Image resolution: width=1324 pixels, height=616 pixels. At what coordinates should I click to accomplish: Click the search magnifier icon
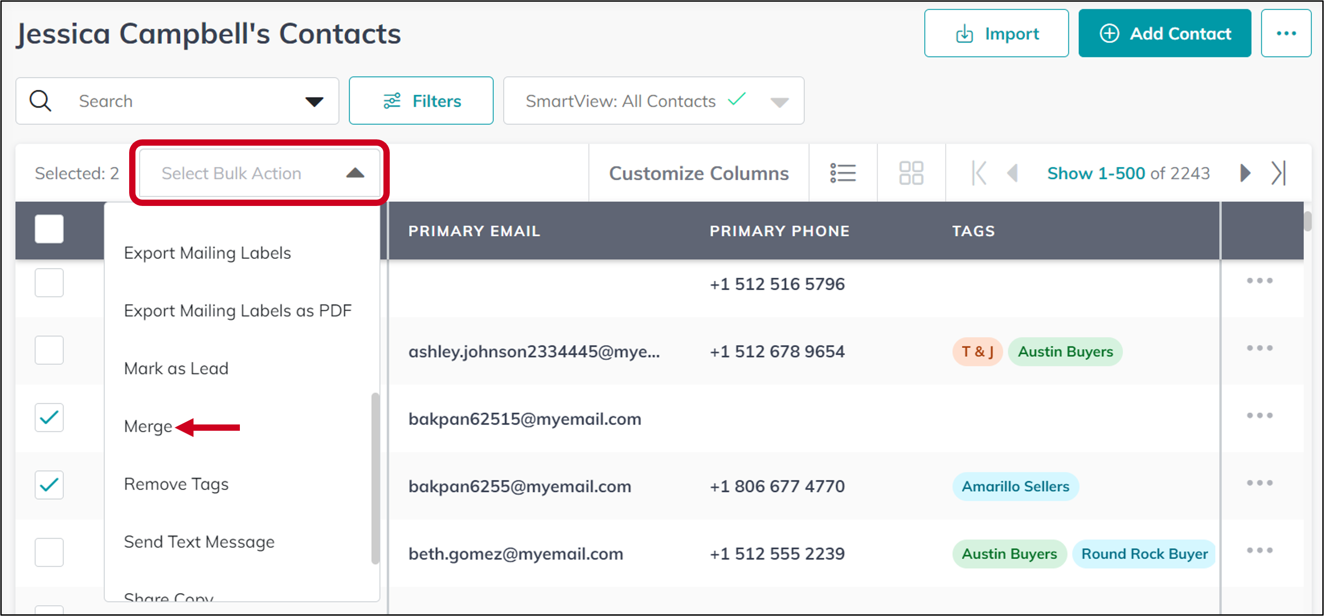click(40, 101)
